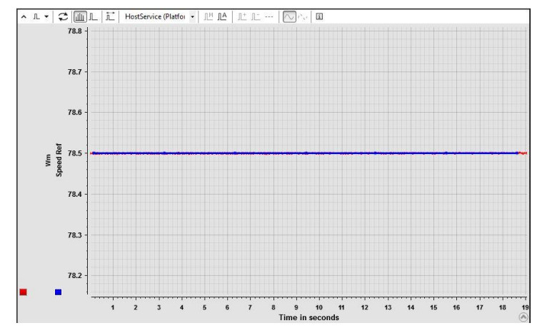Click the remove cursor minus icon

(255, 14)
